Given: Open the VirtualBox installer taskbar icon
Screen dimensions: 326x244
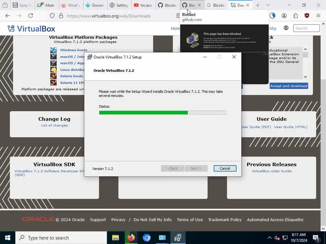Looking at the screenshot, I should tap(178, 238).
